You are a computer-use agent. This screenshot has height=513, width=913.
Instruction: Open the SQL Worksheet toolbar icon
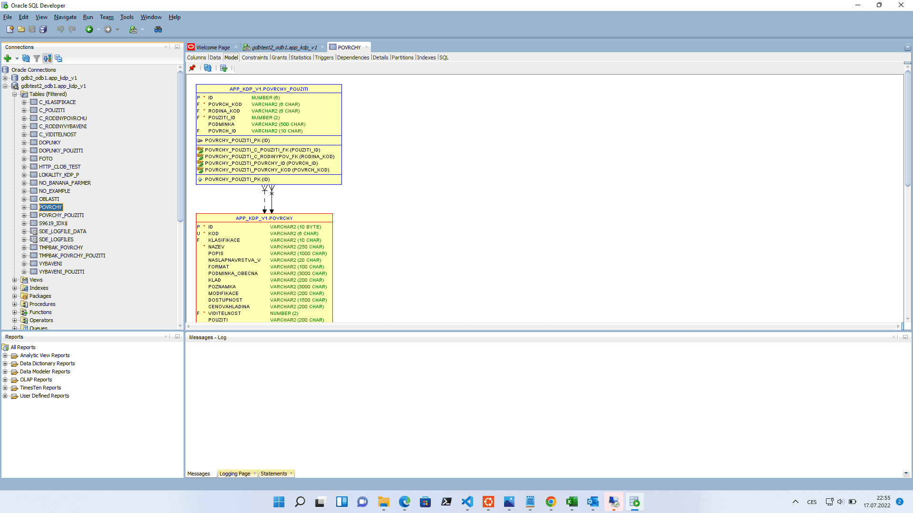(133, 29)
